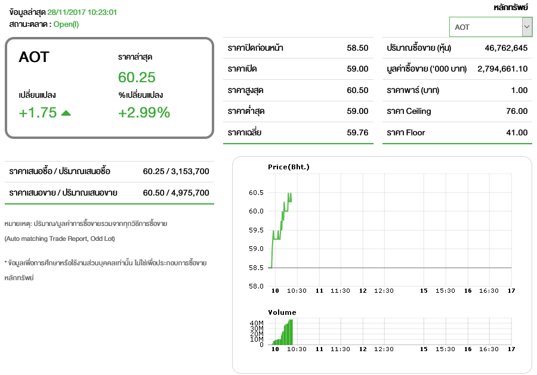Click the 'ราคา Ceiling' label
This screenshot has height=375, width=537.
(x=409, y=111)
